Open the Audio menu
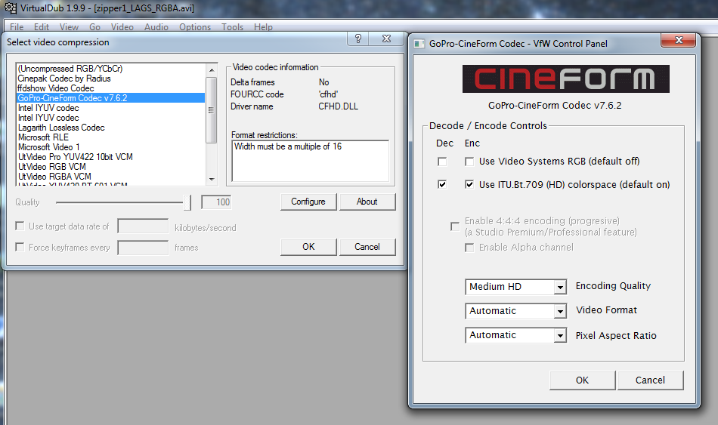The width and height of the screenshot is (718, 425). coord(156,27)
